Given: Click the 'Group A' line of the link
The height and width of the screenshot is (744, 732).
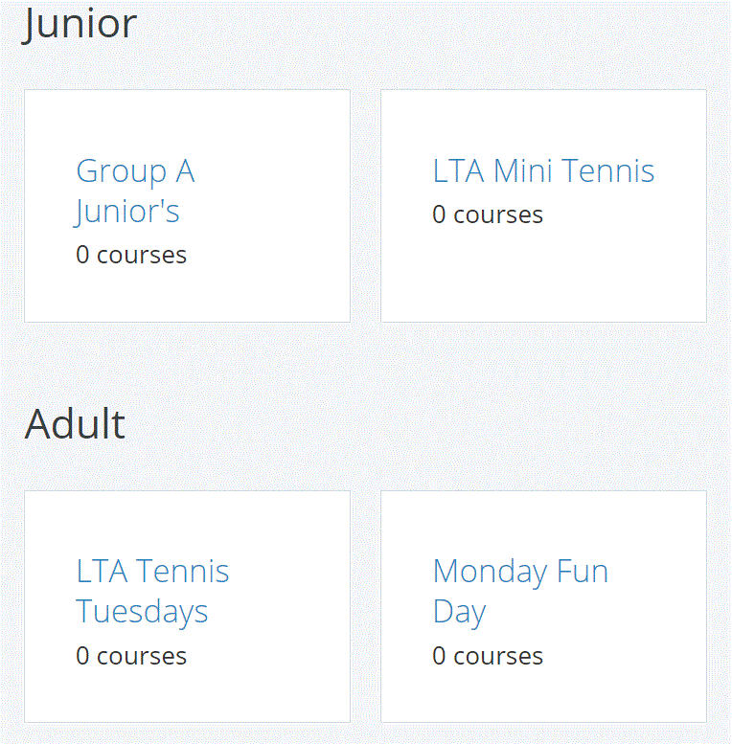Looking at the screenshot, I should [x=135, y=171].
